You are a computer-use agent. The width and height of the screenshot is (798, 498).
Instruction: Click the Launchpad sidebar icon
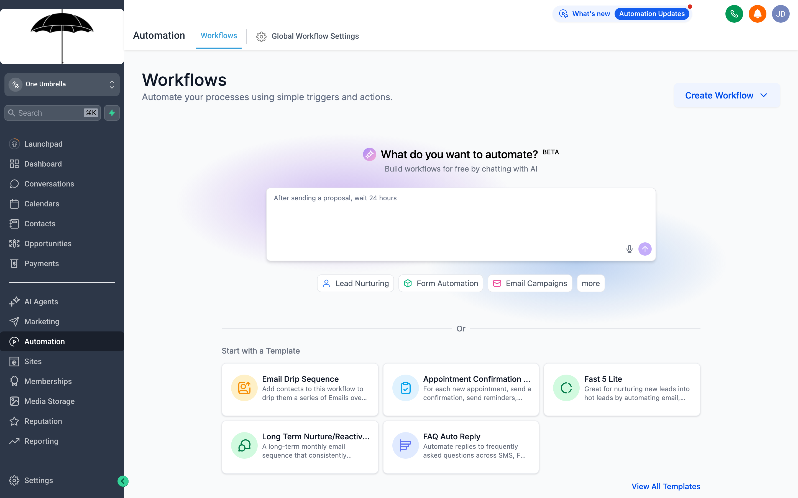point(14,144)
